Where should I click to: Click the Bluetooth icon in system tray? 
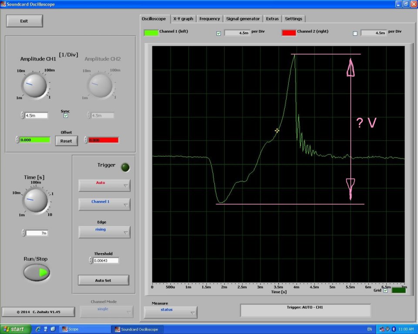393,329
